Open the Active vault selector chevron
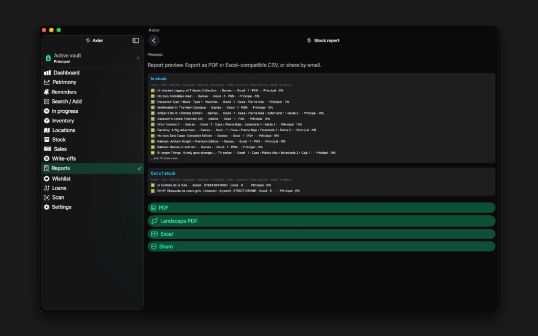Screen dimensions: 538x336 coord(138,58)
